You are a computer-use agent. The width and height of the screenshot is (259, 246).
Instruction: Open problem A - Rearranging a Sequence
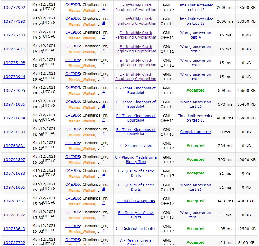tap(136, 241)
